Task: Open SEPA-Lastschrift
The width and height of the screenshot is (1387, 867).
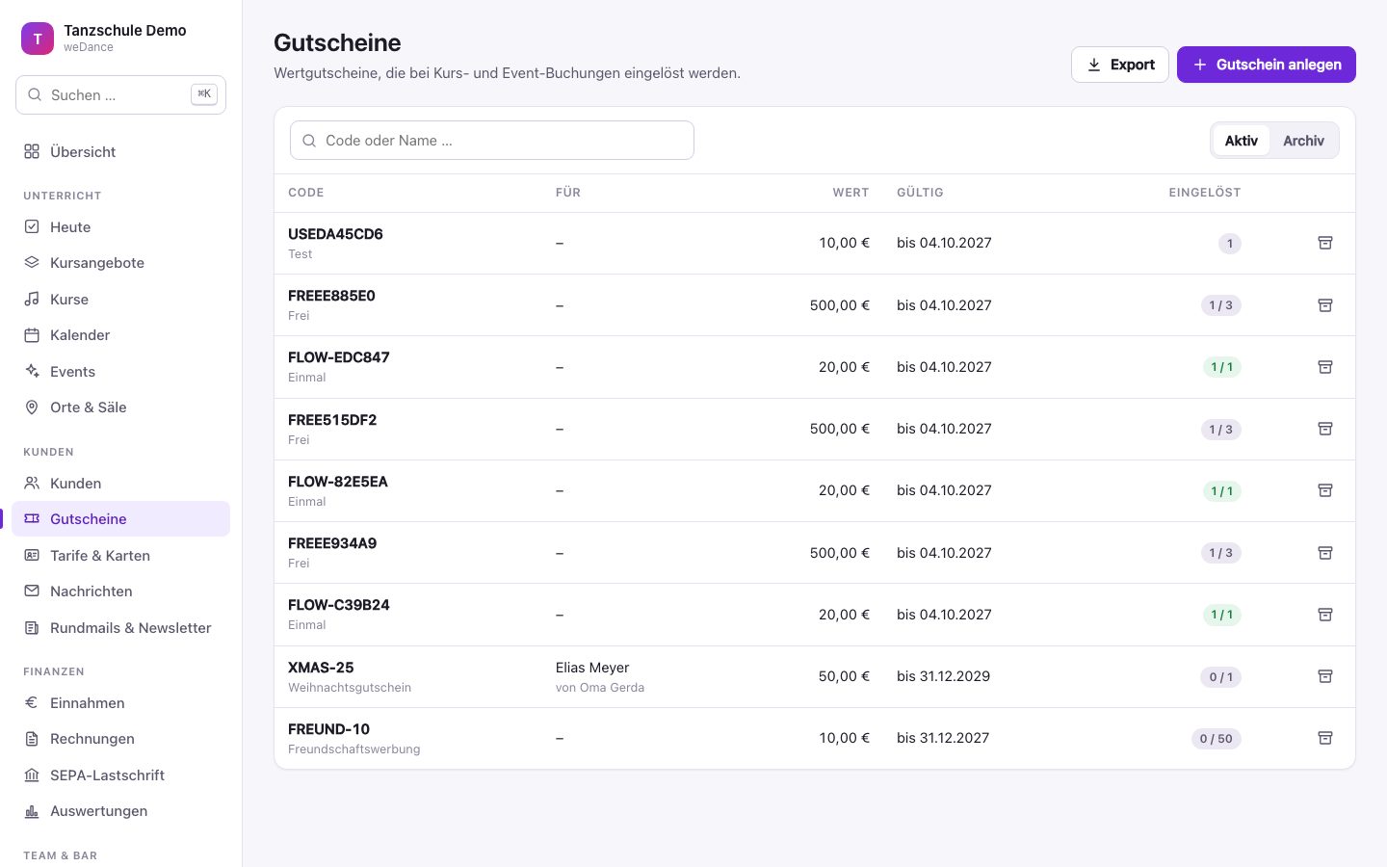Action: [x=120, y=775]
